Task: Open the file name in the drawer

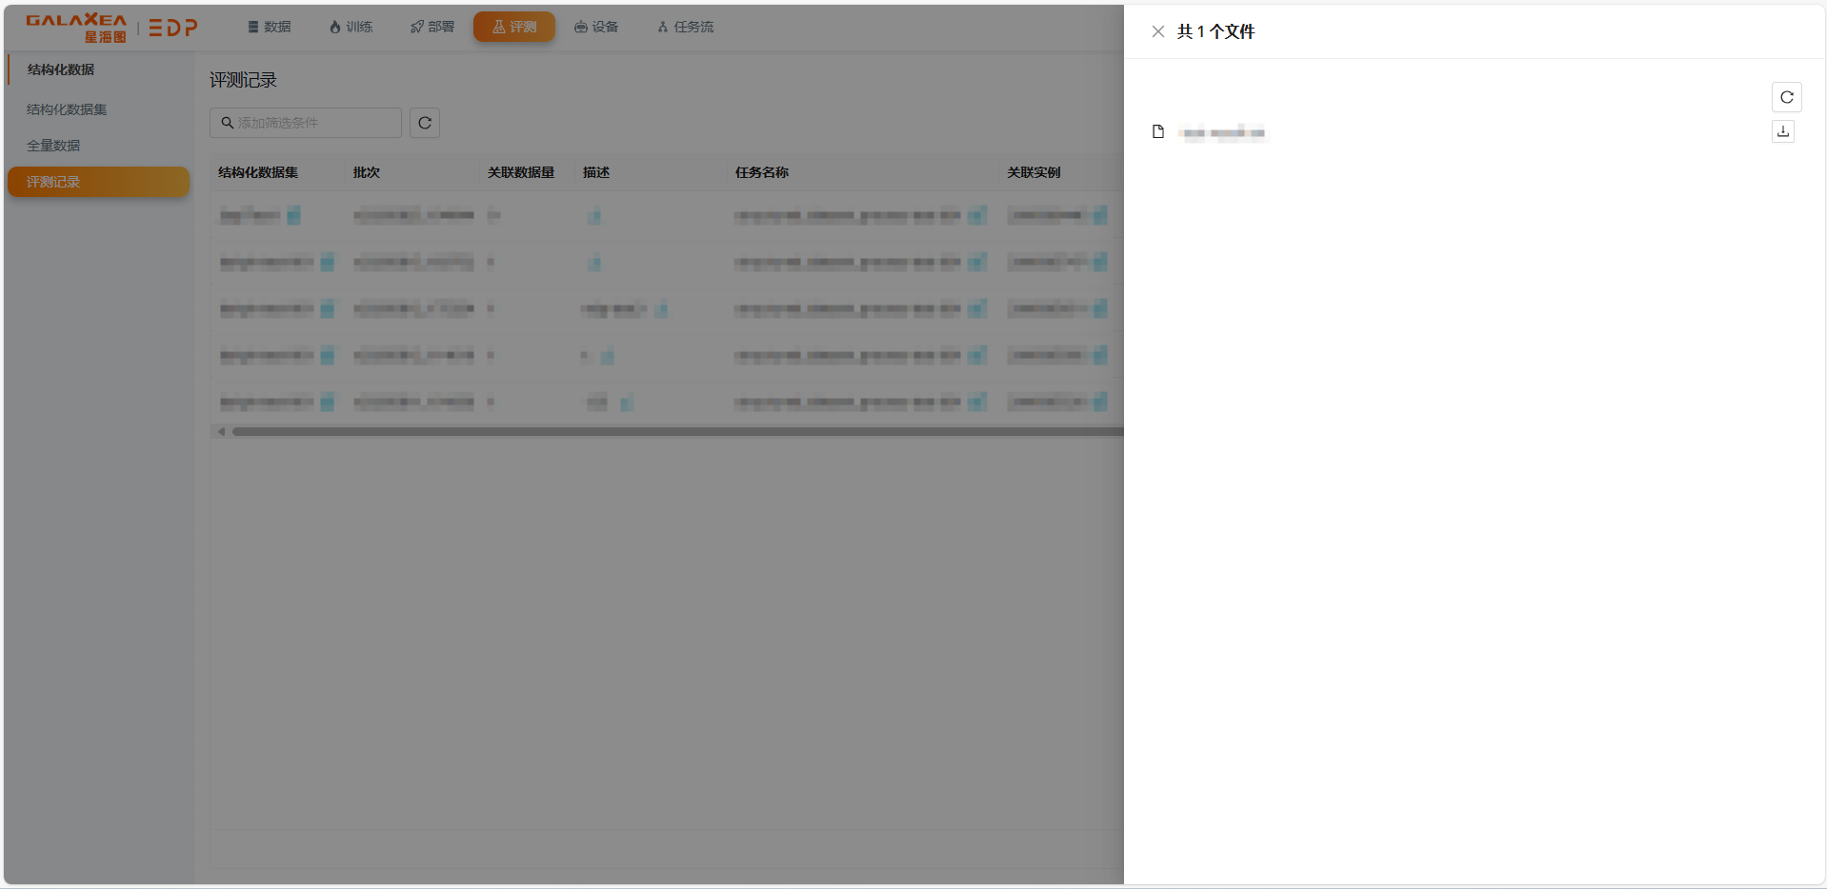Action: (1222, 133)
